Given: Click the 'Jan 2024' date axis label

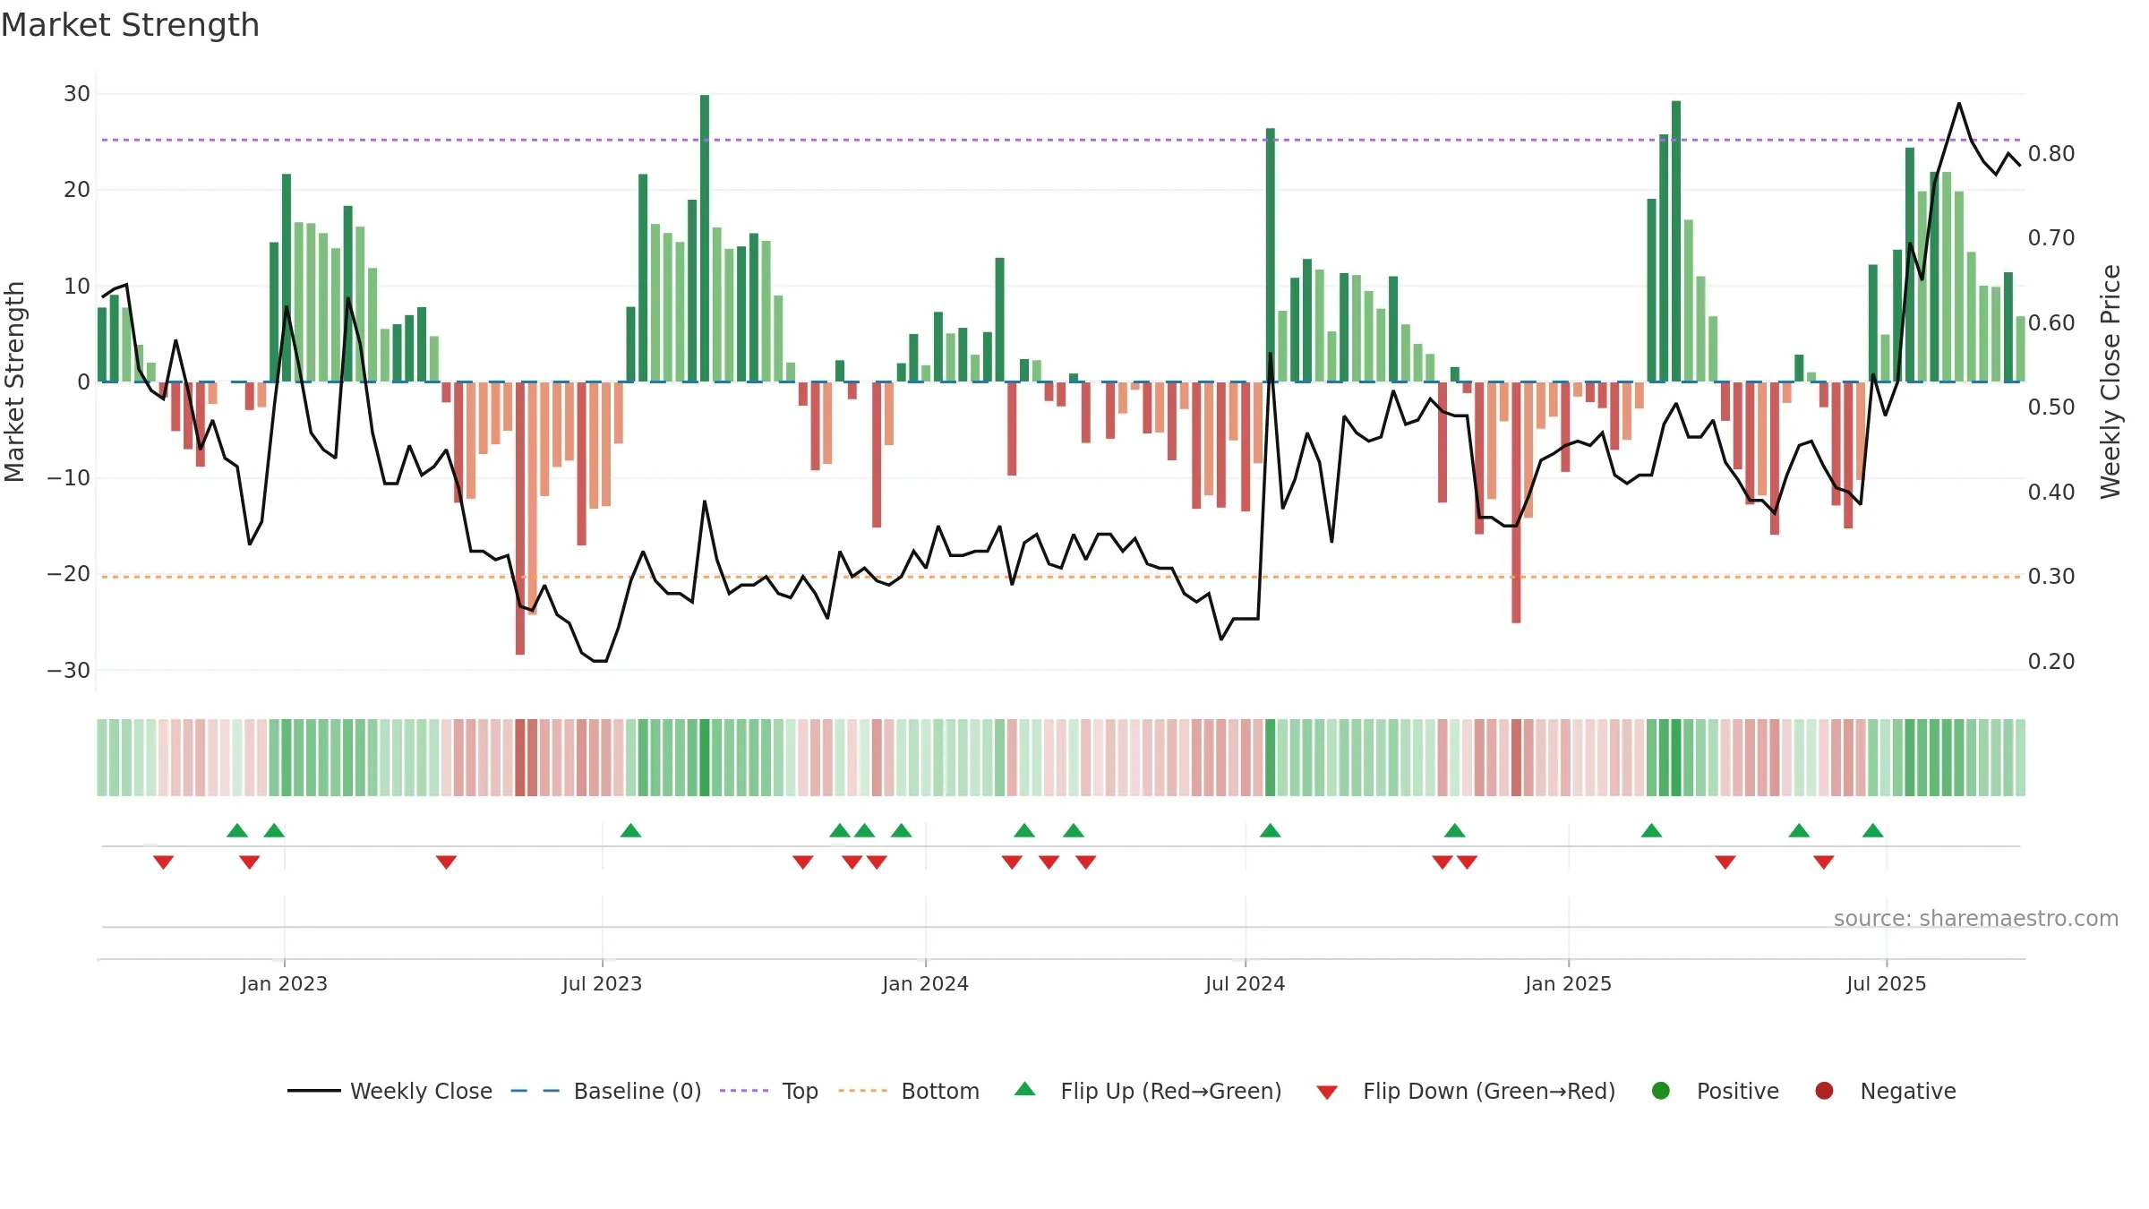Looking at the screenshot, I should pos(925,984).
